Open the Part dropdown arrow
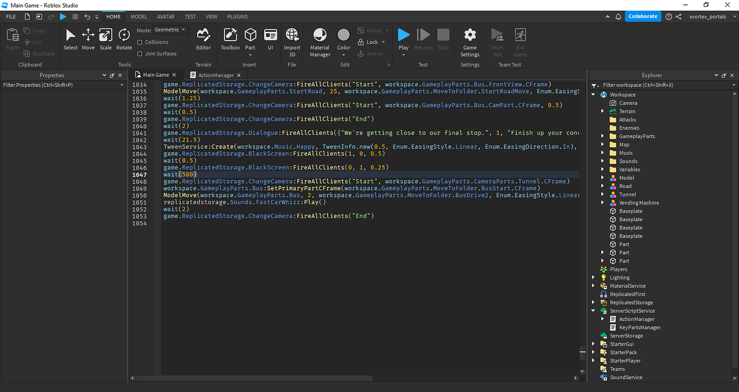739x392 pixels. pyautogui.click(x=250, y=55)
